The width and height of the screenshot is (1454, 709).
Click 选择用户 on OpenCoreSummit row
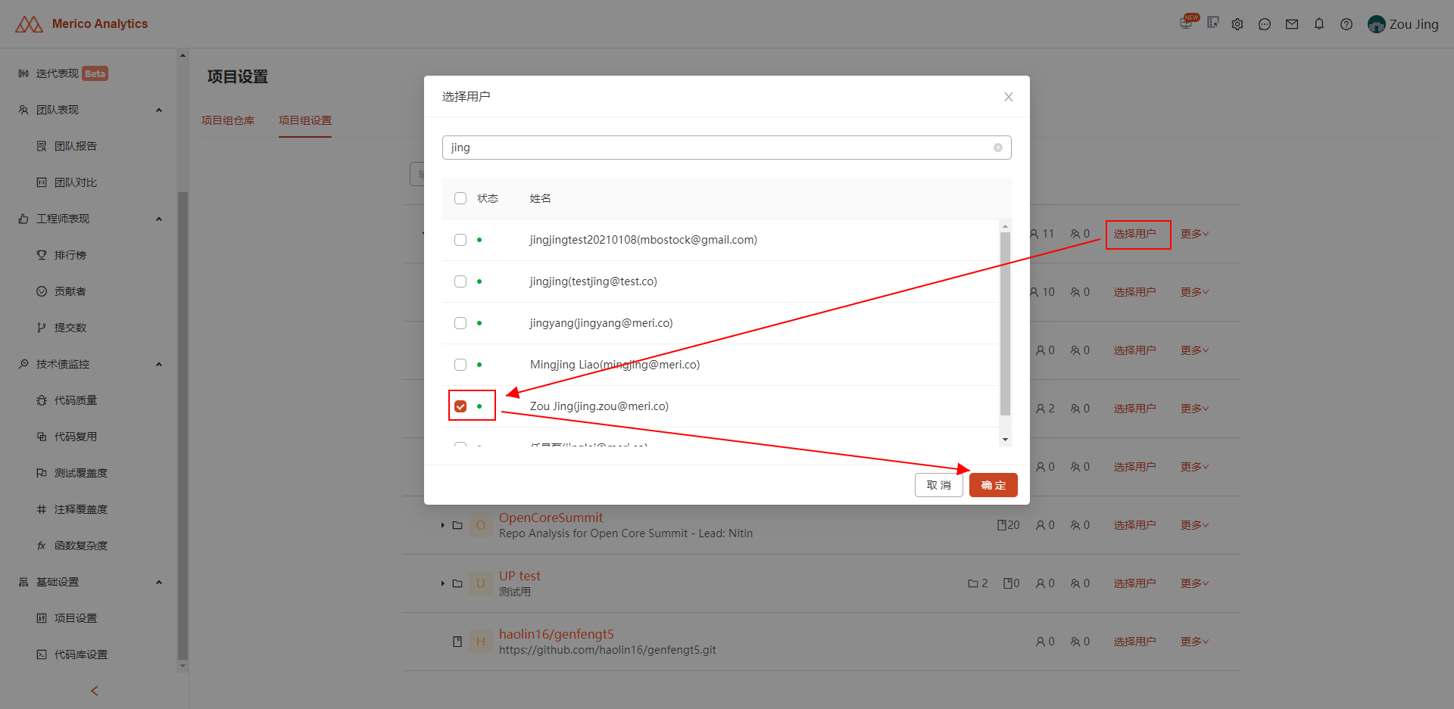pos(1134,525)
